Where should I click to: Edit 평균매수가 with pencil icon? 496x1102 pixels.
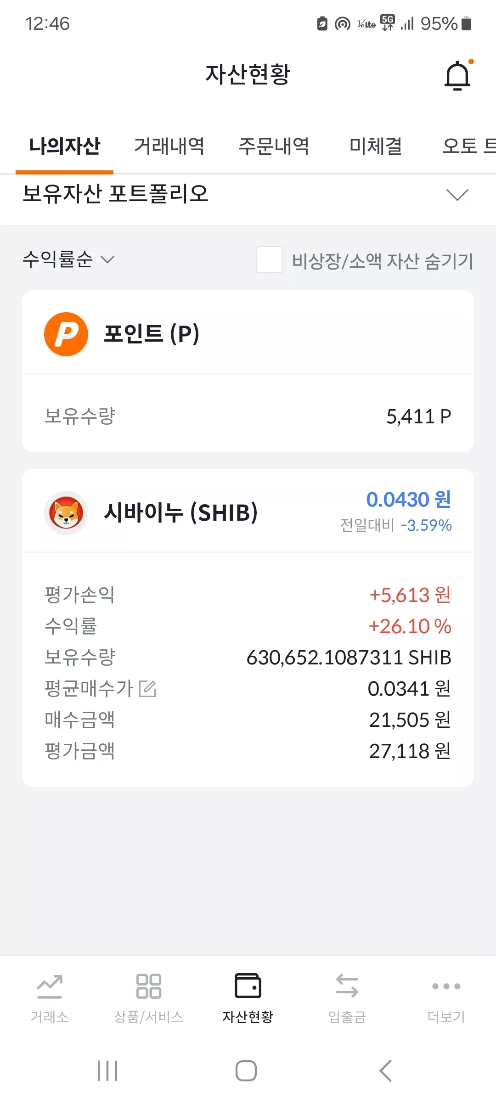[148, 689]
